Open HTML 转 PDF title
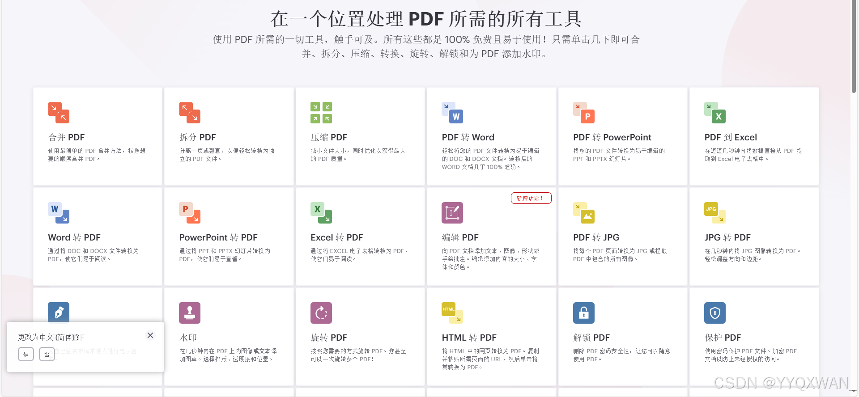Image resolution: width=859 pixels, height=397 pixels. click(x=469, y=338)
